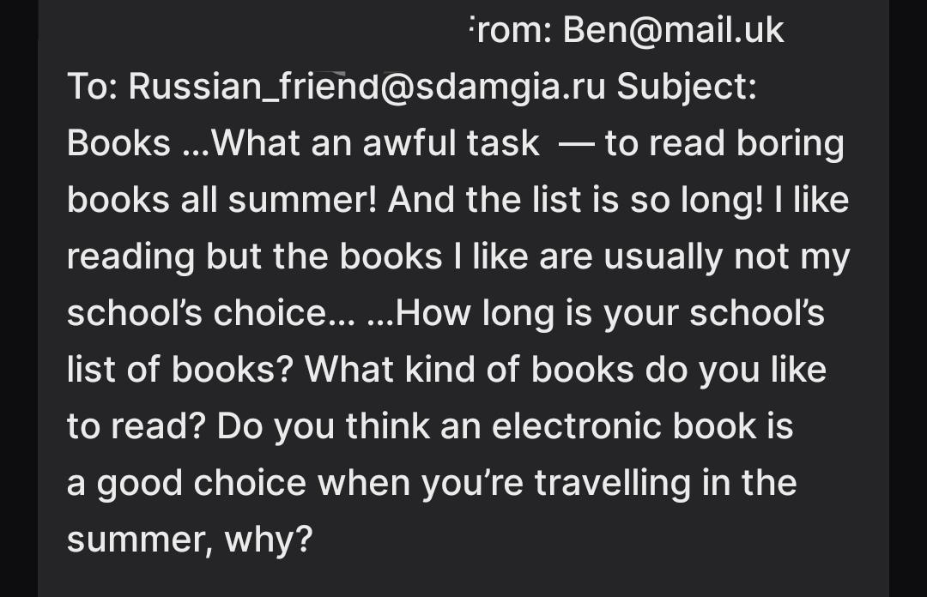Click the "rom:" sender label at top
927x597 pixels.
point(512,29)
